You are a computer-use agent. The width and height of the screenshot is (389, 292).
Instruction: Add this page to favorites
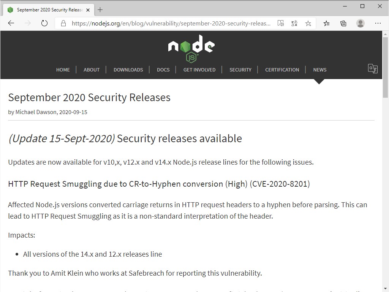(308, 23)
